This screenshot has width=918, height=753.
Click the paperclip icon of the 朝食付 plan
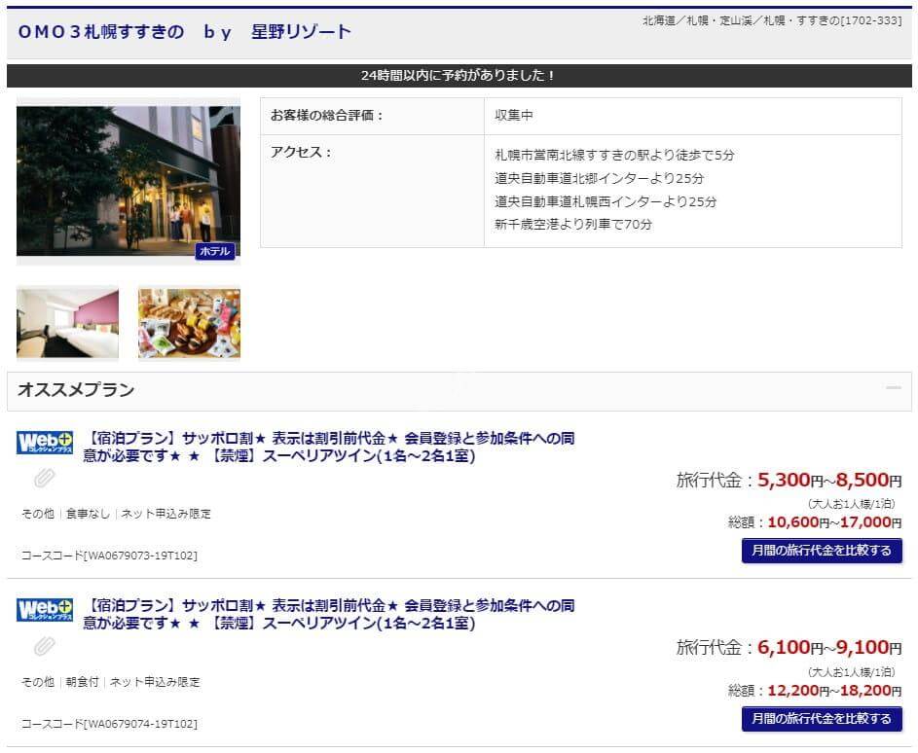(45, 646)
